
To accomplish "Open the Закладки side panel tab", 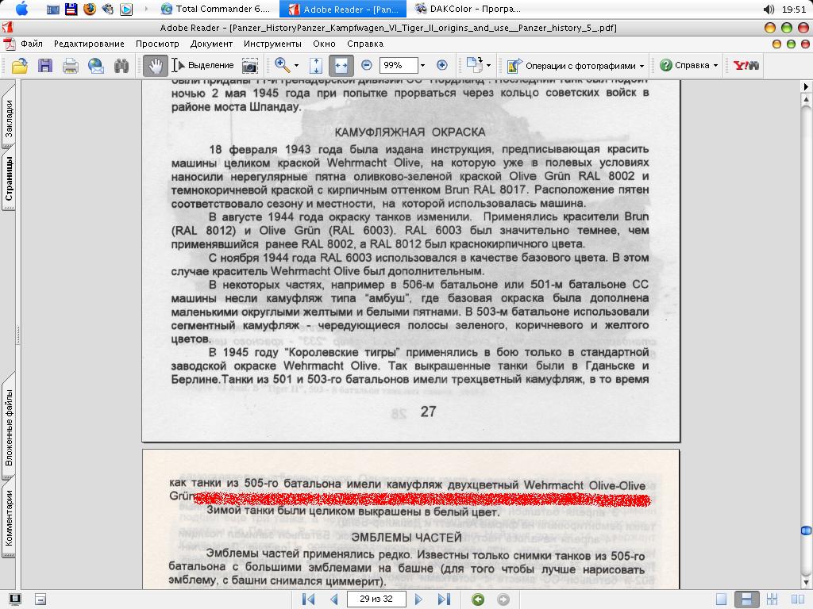I will [x=9, y=118].
